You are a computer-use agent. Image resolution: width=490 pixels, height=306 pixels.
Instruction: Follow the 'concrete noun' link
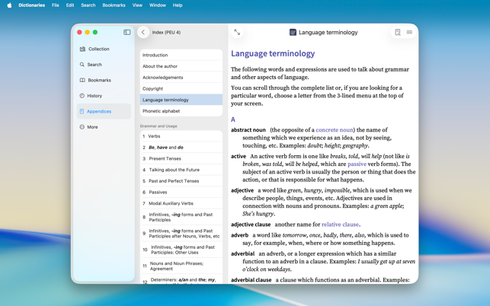335,130
